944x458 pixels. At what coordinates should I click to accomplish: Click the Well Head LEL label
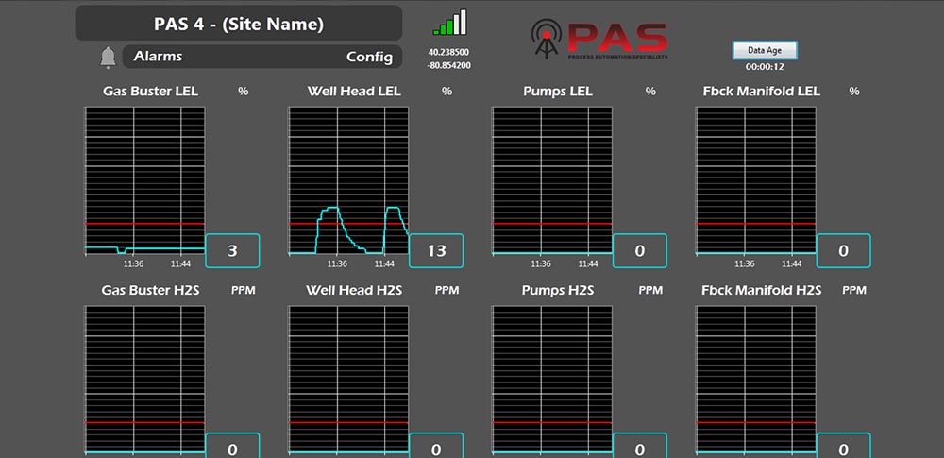pyautogui.click(x=354, y=92)
